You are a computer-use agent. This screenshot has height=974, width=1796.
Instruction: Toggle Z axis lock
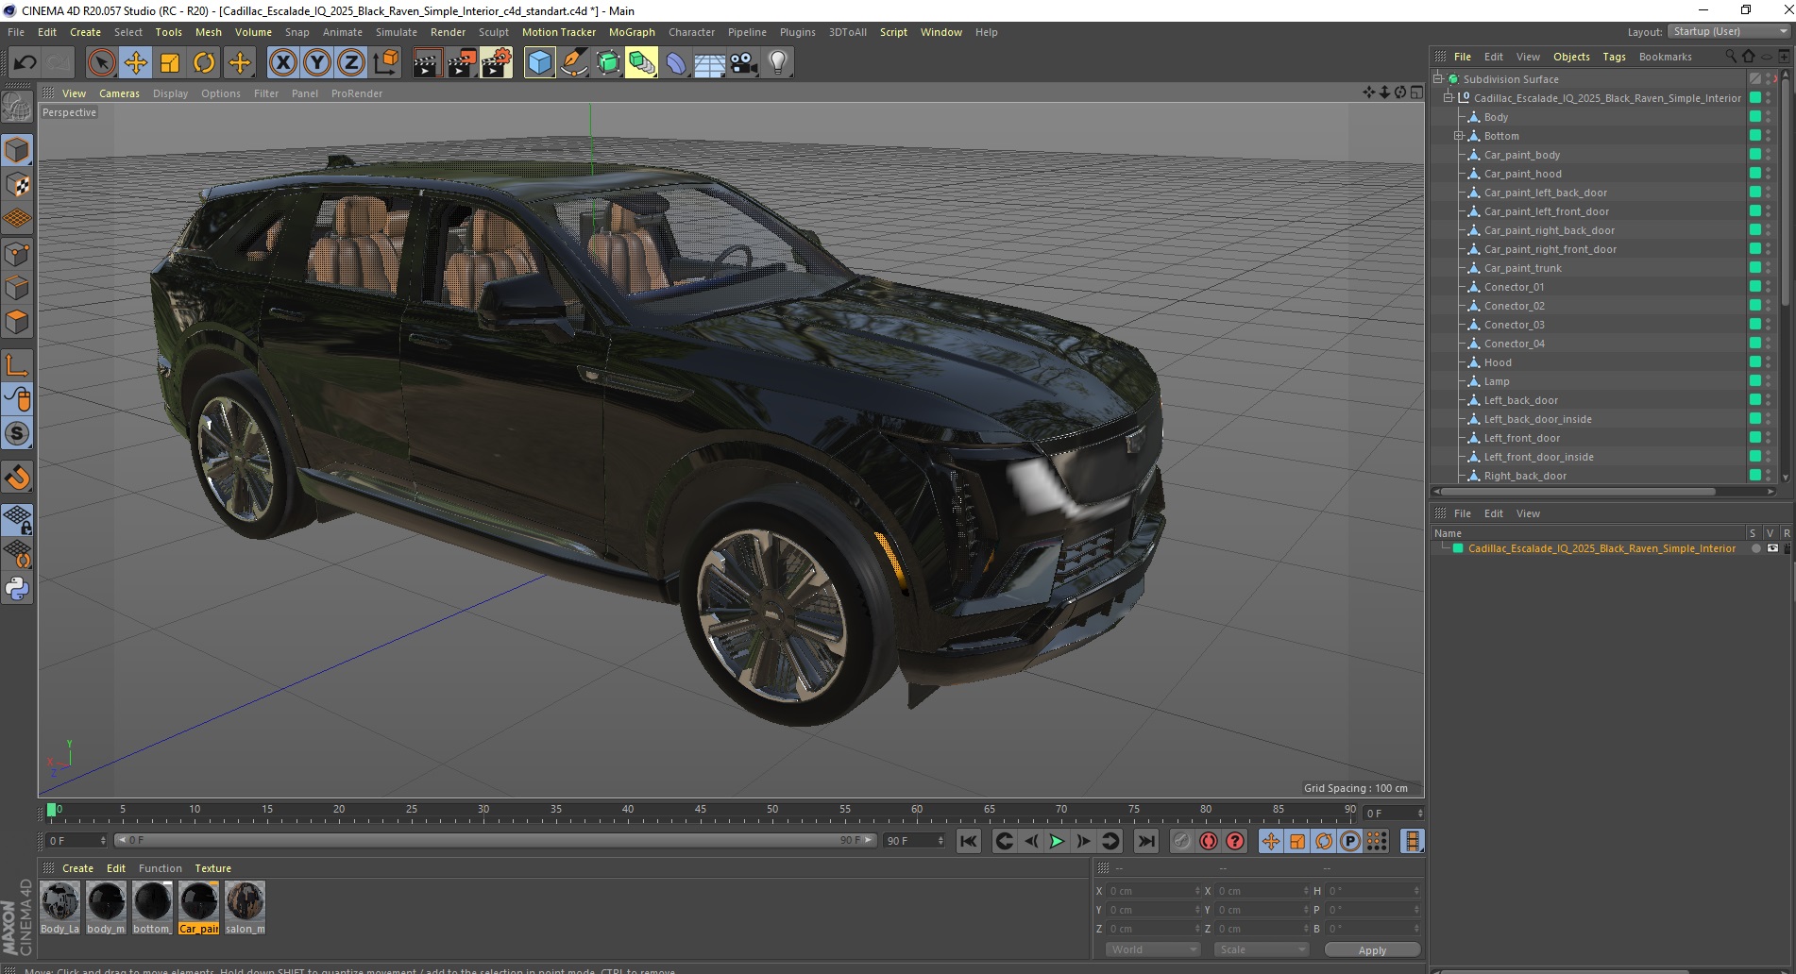coord(351,63)
